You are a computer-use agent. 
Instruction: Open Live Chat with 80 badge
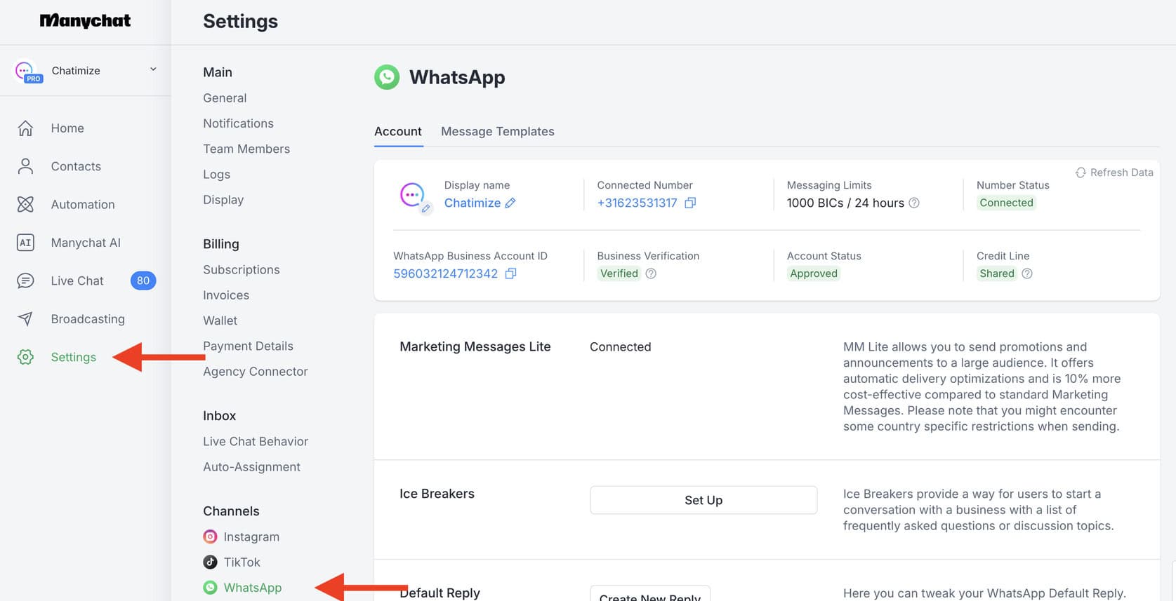77,281
